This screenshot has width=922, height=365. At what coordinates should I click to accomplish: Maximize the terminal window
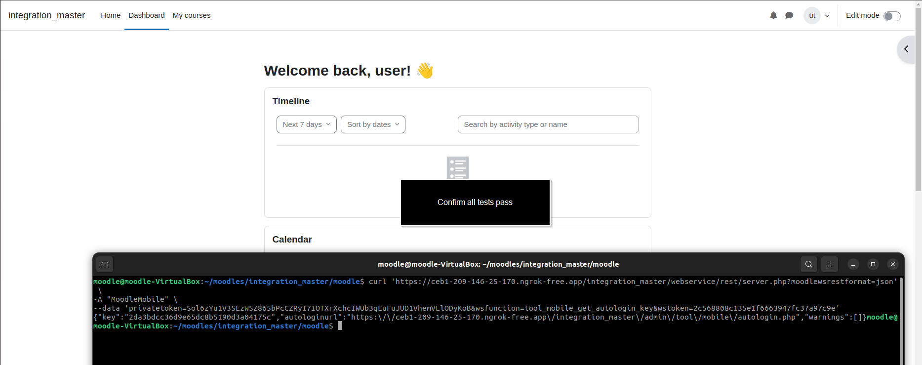coord(873,264)
